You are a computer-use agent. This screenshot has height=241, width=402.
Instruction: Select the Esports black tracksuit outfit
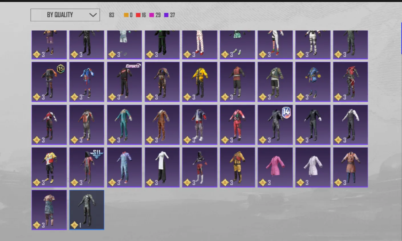tap(124, 82)
